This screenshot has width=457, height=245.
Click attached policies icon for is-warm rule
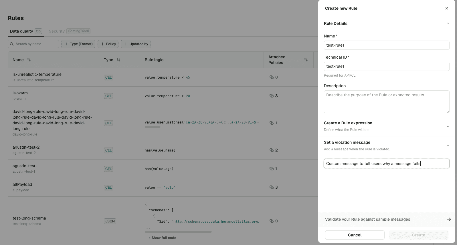272,96
